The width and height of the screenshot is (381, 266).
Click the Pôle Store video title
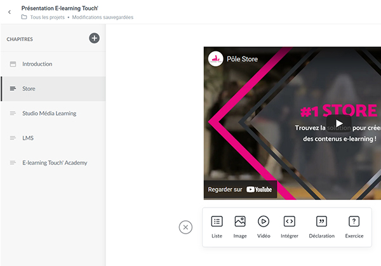243,59
